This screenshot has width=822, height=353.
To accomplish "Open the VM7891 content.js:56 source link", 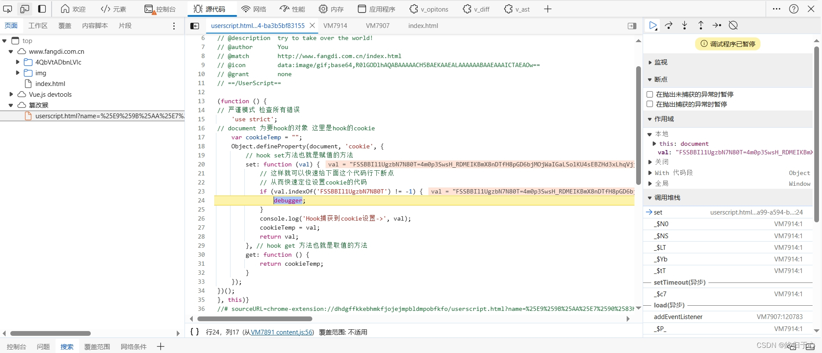I will [282, 332].
